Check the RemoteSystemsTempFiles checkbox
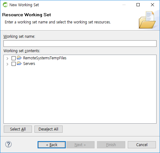This screenshot has height=153, width=160. (13, 58)
